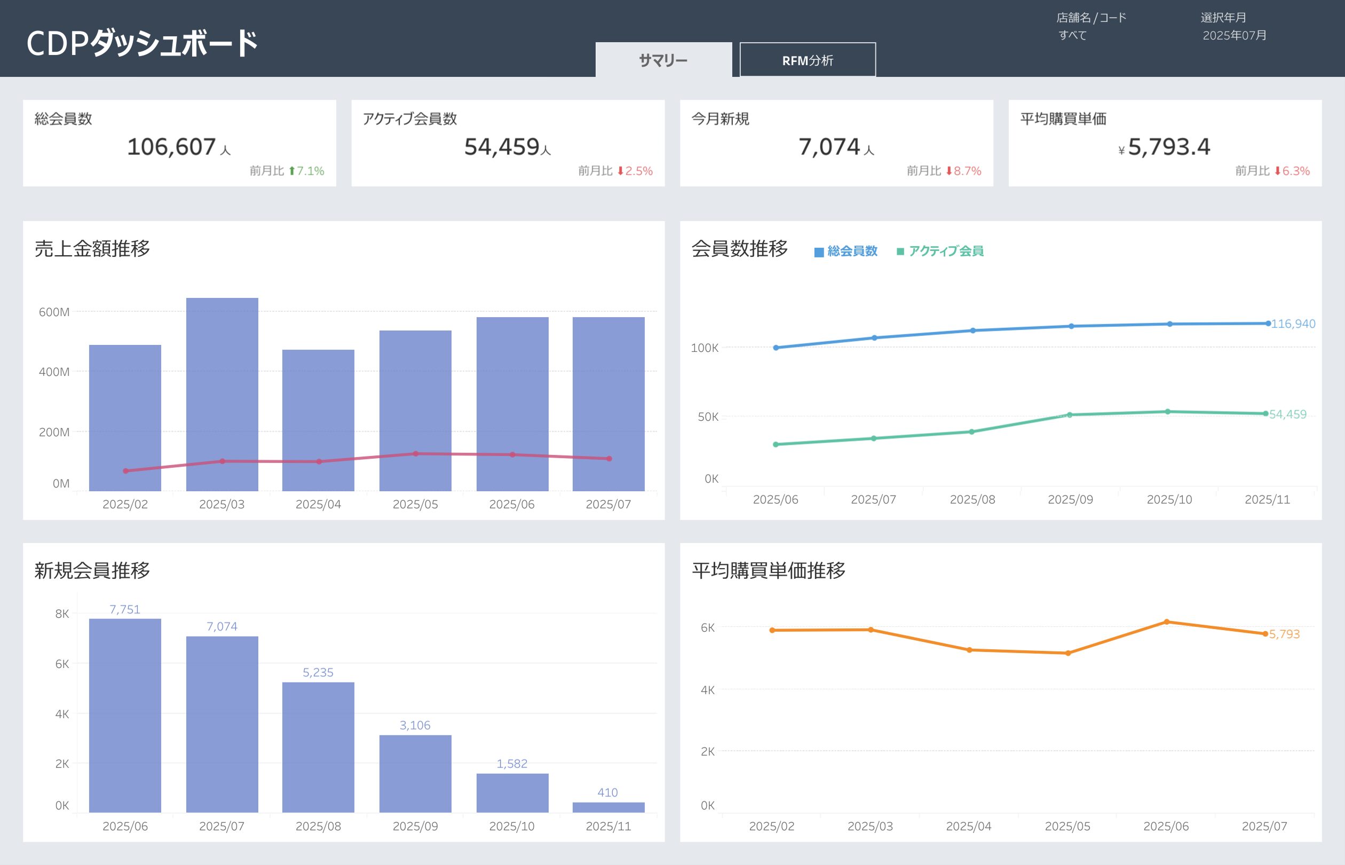
Task: Click the red down arrow in アクティブ会員数 card
Action: tap(620, 171)
